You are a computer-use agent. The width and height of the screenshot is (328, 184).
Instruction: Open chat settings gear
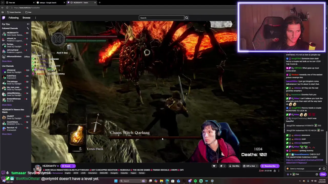pos(317,174)
